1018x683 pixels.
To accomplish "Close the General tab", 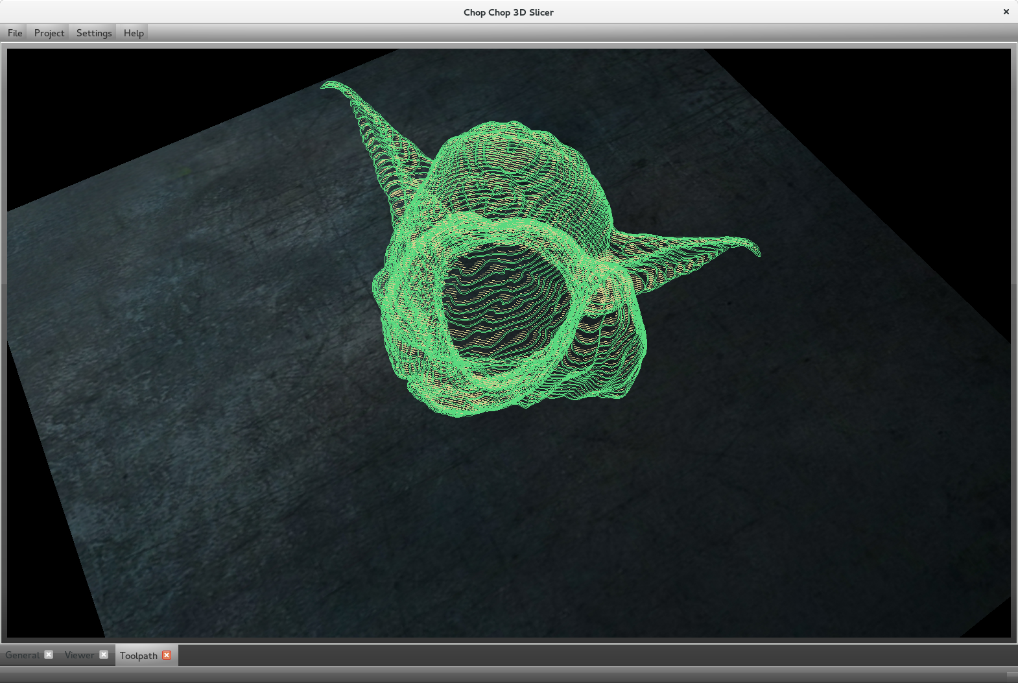I will click(x=49, y=655).
